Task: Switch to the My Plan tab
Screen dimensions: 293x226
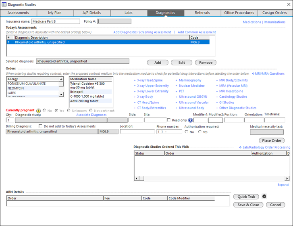Action: click(55, 13)
